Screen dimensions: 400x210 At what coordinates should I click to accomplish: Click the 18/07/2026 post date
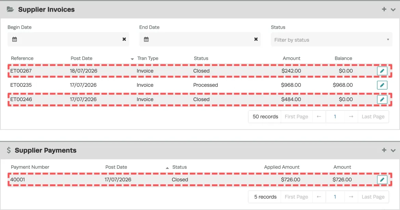coord(84,71)
